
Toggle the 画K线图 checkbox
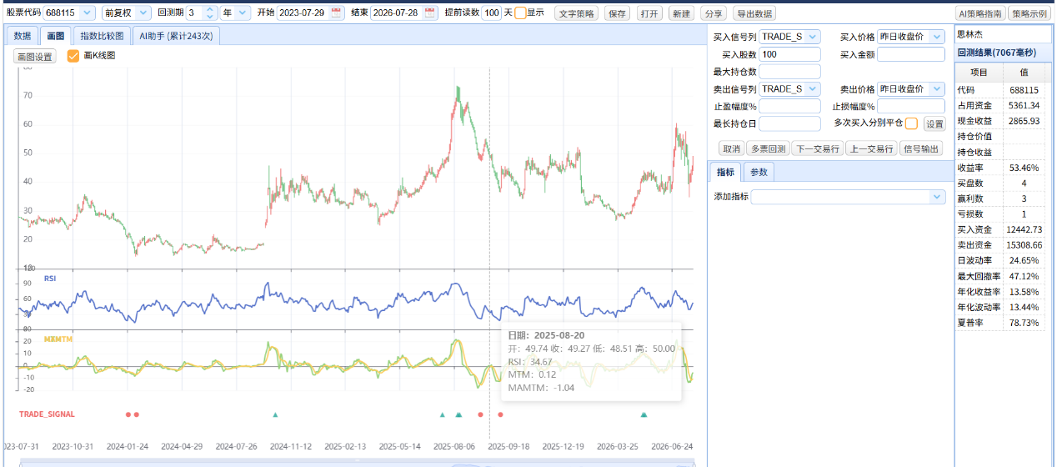tap(73, 56)
